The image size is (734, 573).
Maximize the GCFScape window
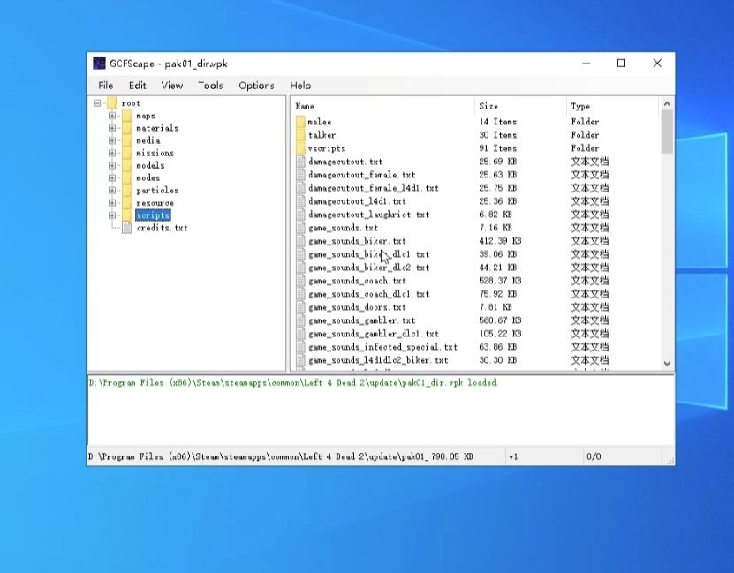[x=621, y=64]
